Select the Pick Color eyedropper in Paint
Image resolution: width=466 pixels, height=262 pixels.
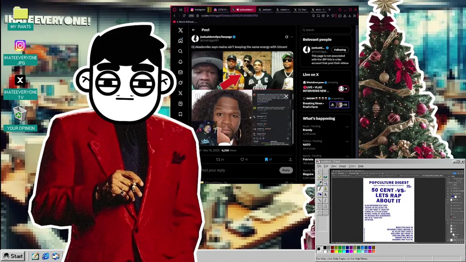320,183
